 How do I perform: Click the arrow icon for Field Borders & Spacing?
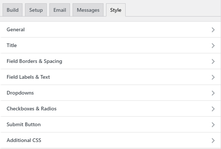click(x=213, y=61)
